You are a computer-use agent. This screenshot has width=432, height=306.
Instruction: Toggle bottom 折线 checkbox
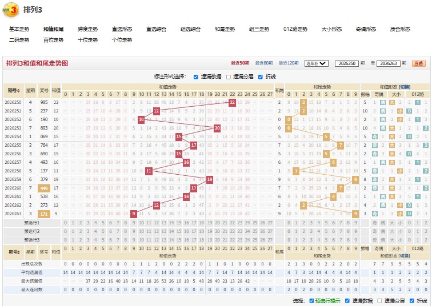(411, 301)
